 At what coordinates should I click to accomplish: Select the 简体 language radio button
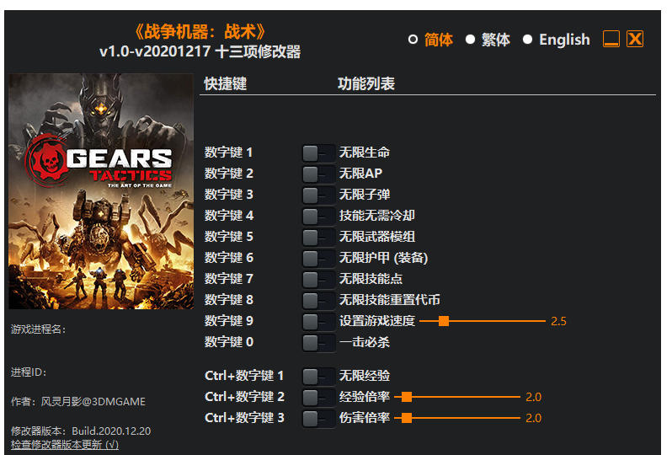[413, 40]
